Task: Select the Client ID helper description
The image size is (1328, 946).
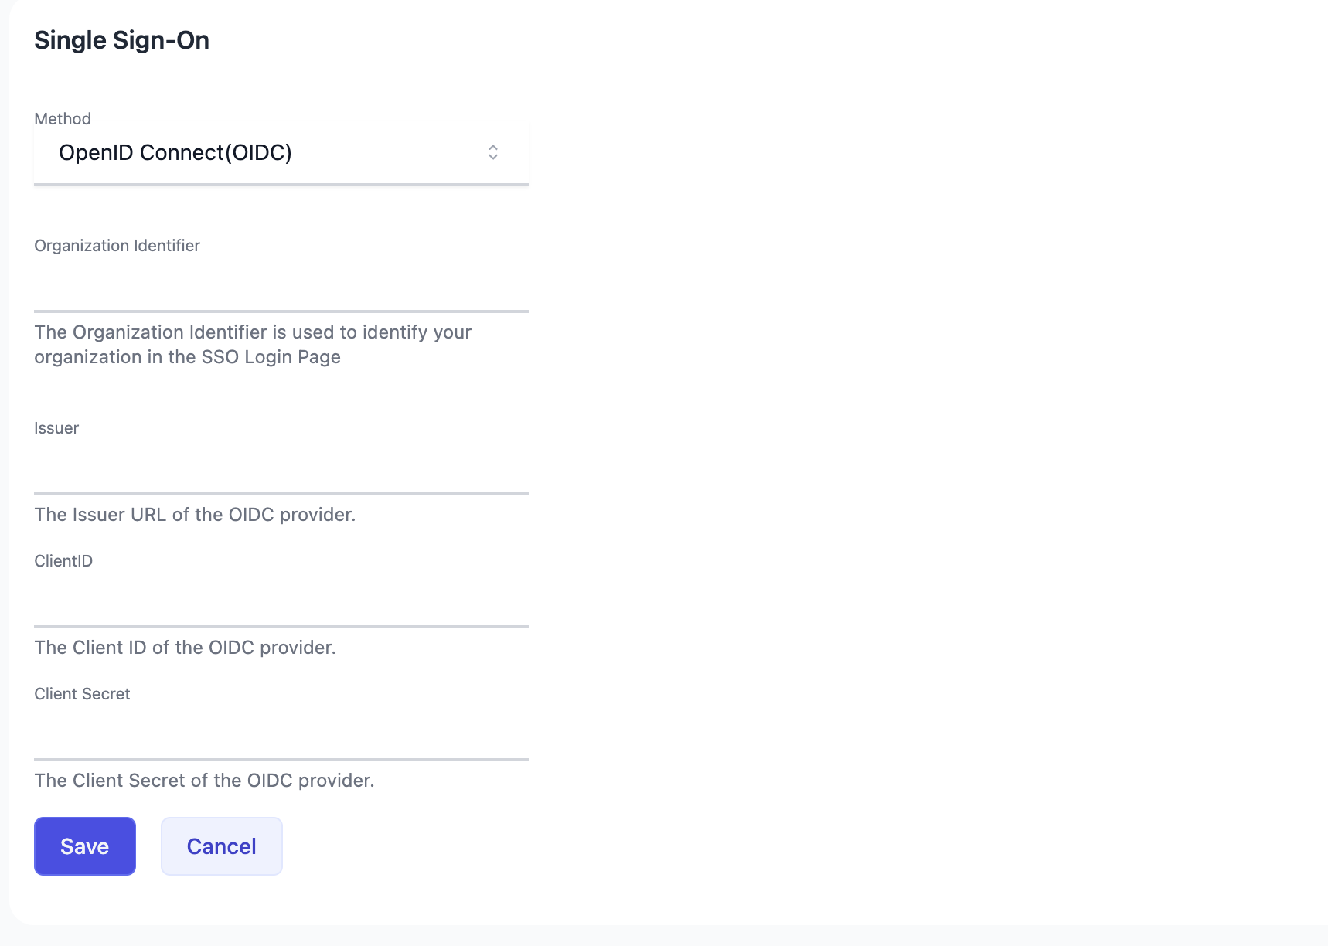Action: coord(185,647)
